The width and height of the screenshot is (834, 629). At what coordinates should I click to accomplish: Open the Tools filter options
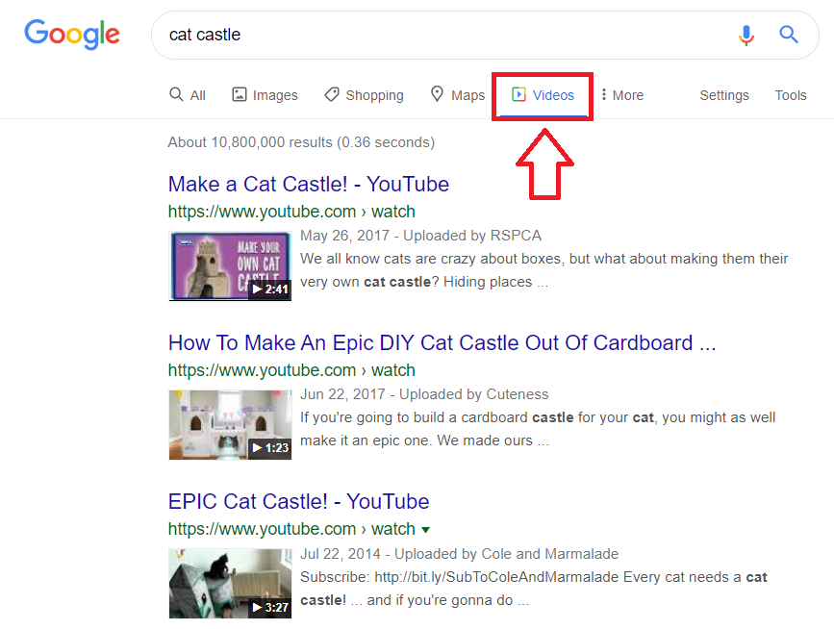pos(791,95)
